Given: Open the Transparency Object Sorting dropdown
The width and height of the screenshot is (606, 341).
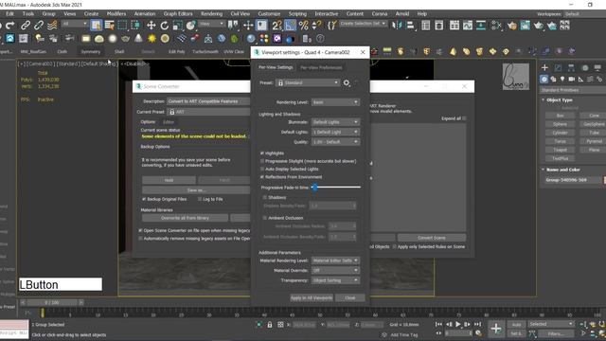Looking at the screenshot, I should coord(335,280).
